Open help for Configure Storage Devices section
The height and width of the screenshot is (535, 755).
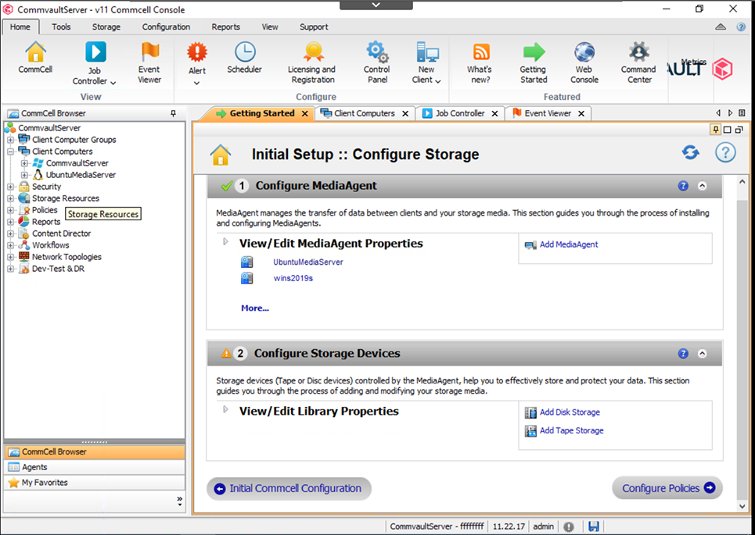[683, 353]
